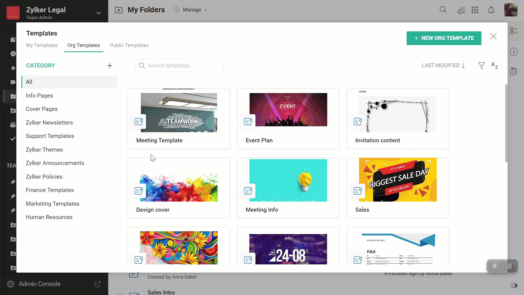Open the announcements megaphone icon
Viewport: 524px width, 295px height.
click(461, 10)
